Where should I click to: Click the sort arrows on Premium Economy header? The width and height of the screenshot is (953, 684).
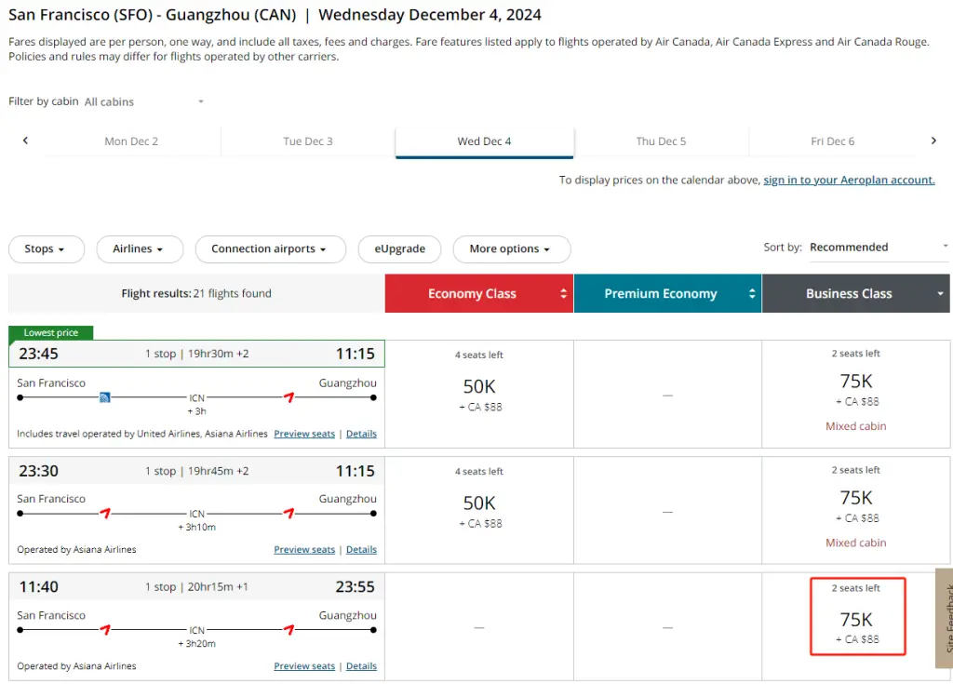pyautogui.click(x=752, y=294)
